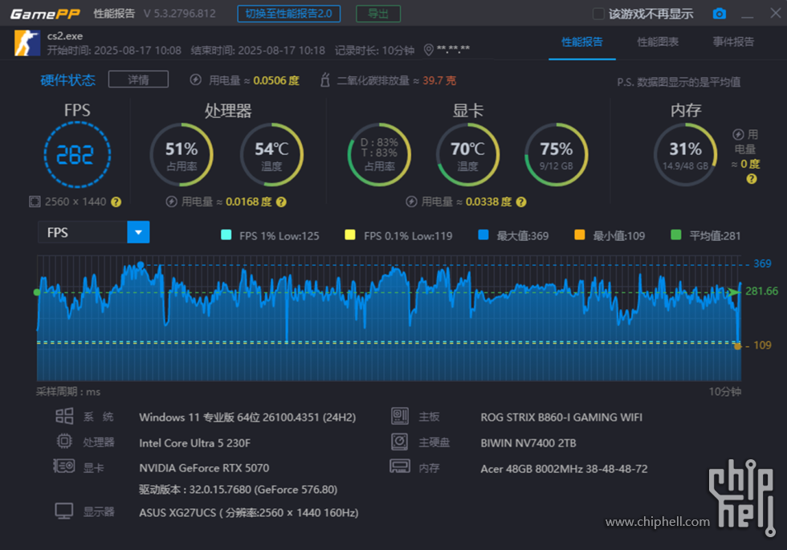Click the 281.66 average value label
This screenshot has width=787, height=550.
(x=761, y=291)
